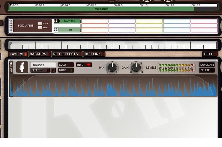222x147 pixels.
Task: Expand the effects arrow next to EFFECTS
Action: pyautogui.click(x=53, y=70)
